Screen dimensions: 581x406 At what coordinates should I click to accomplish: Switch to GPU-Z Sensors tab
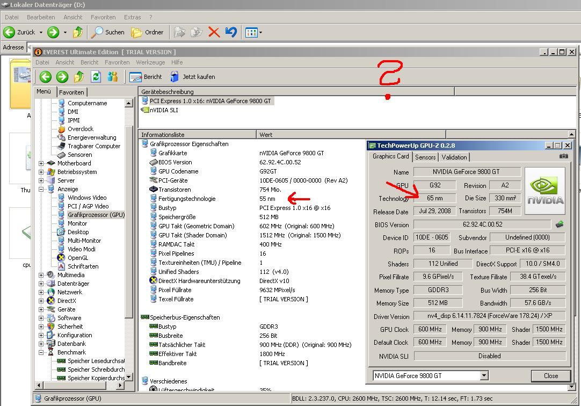point(425,157)
